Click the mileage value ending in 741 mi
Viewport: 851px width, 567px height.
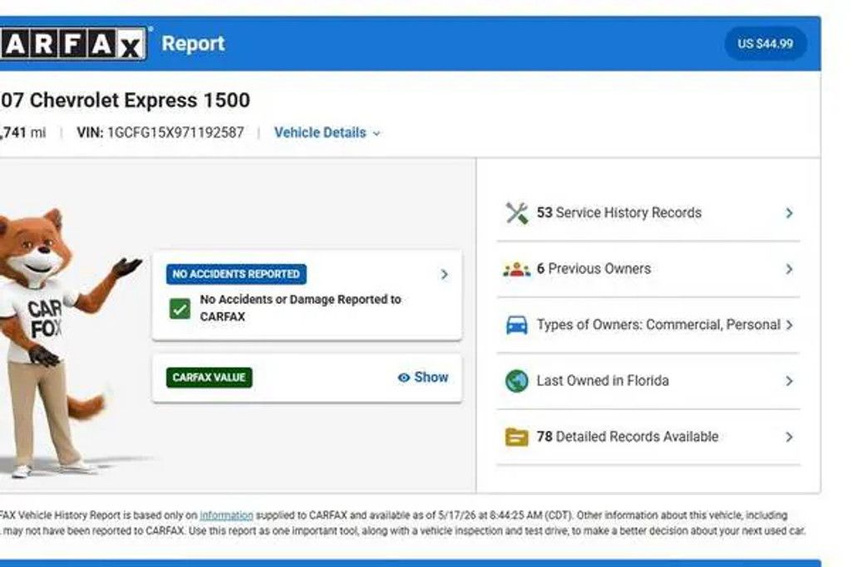point(22,133)
